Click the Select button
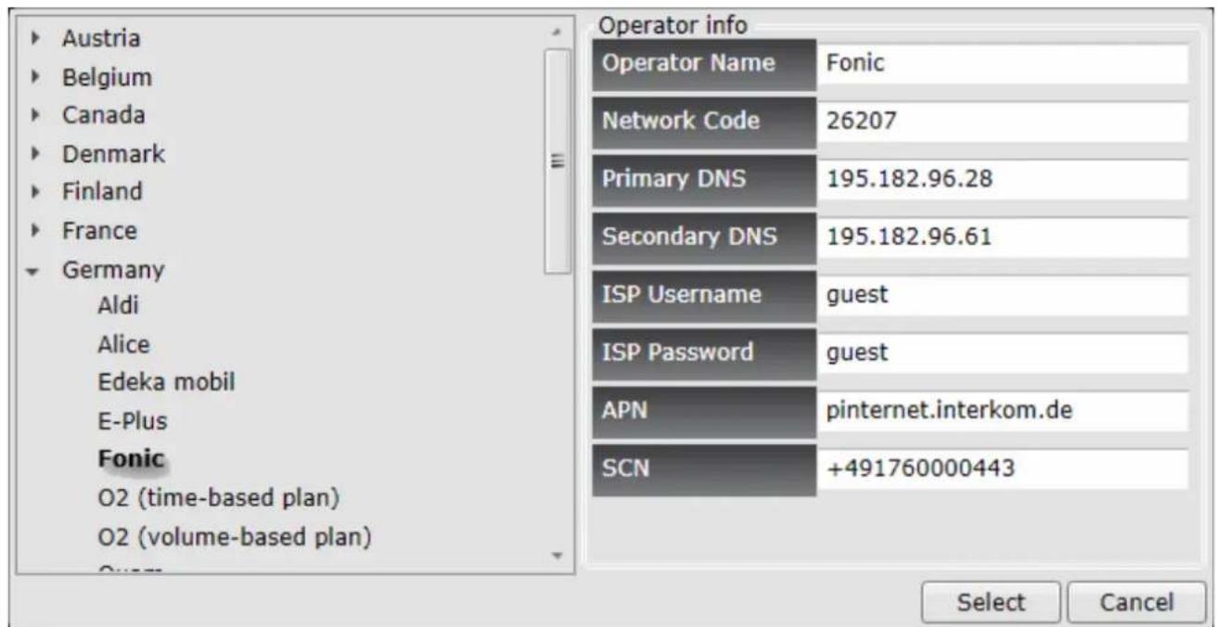 coord(992,602)
